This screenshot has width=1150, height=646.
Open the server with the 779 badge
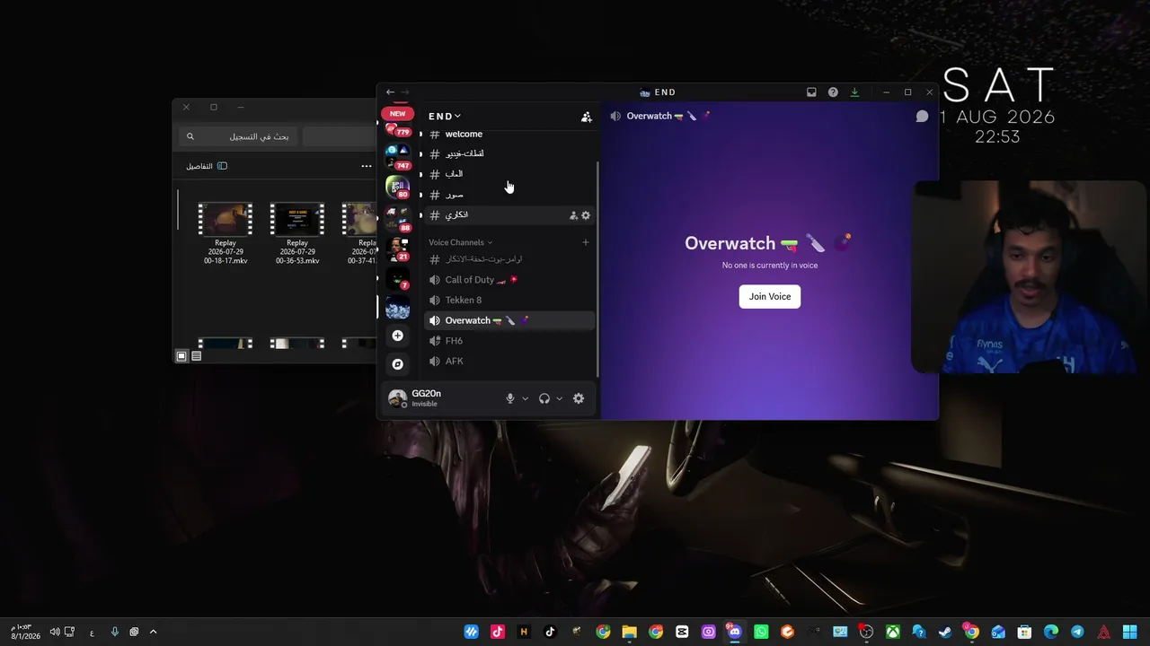click(397, 128)
